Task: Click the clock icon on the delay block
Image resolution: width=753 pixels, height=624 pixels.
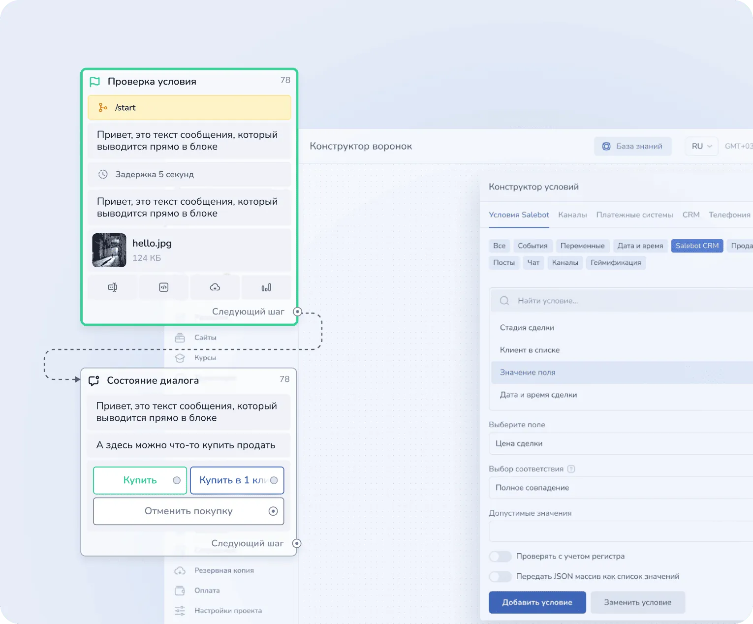Action: (x=103, y=174)
